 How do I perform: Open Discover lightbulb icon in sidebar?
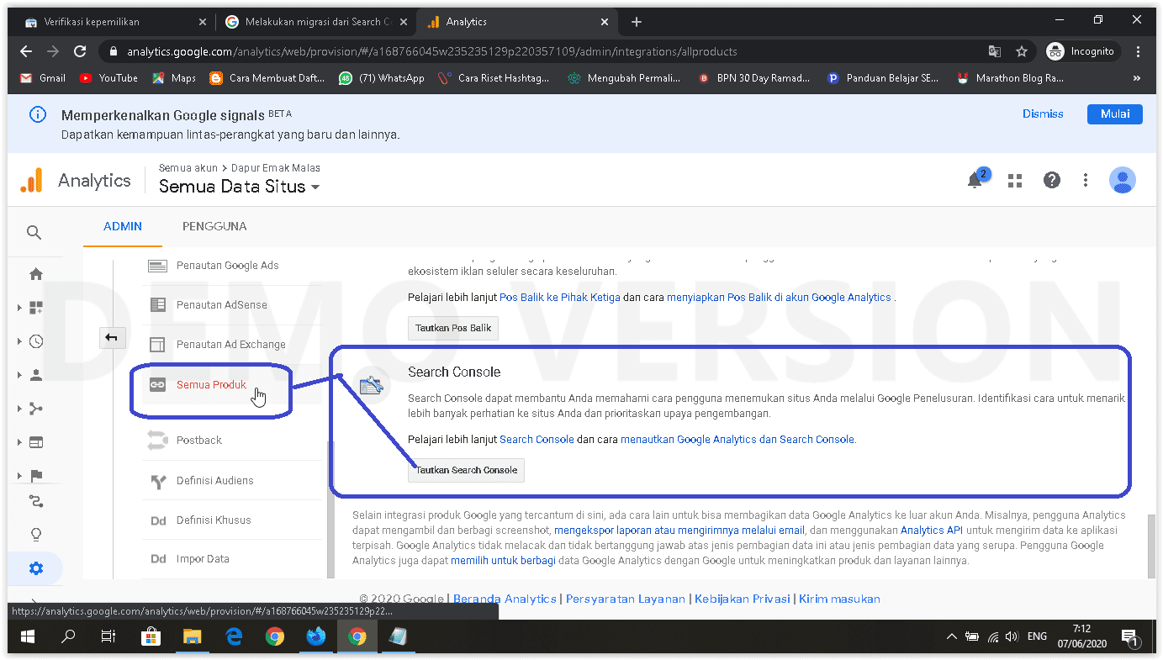36,535
